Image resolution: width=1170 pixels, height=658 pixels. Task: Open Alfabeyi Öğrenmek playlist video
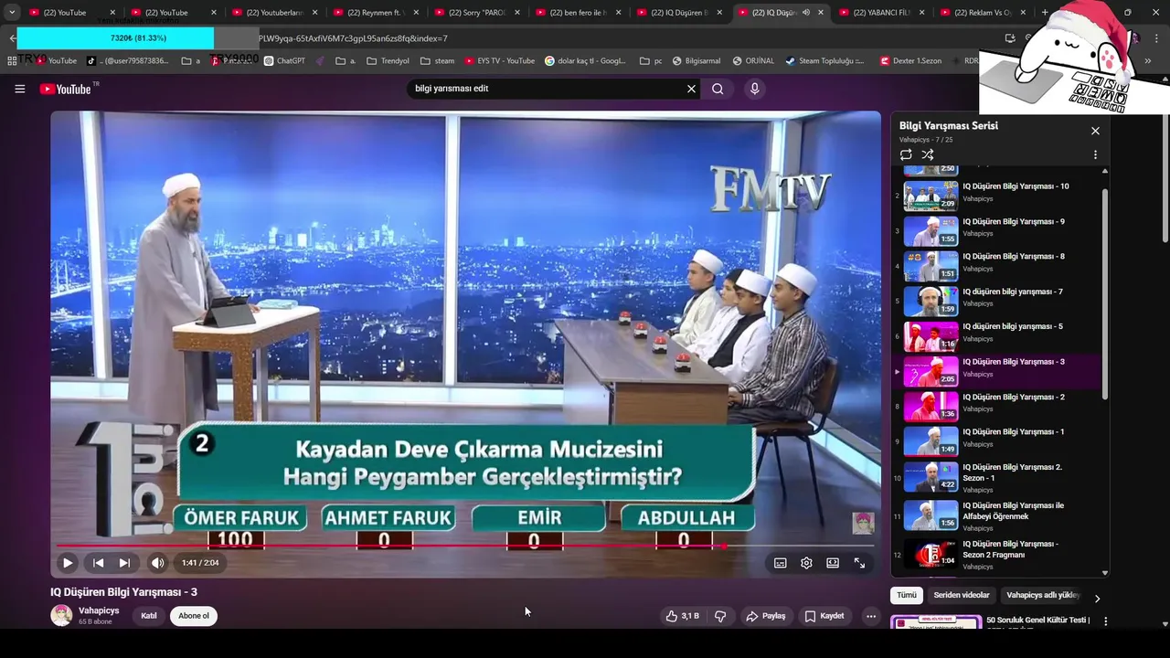1013,511
